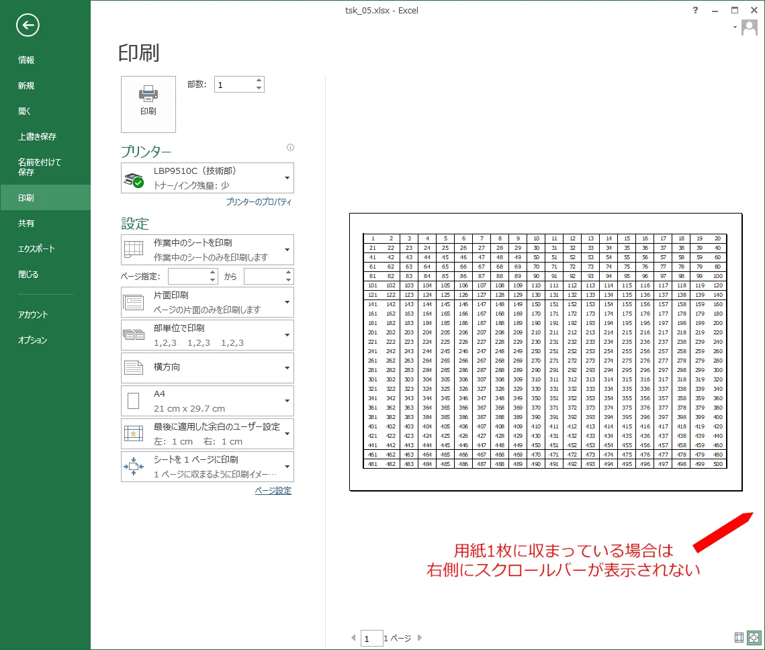Maximize the Excel window
765x650 pixels.
(x=735, y=10)
